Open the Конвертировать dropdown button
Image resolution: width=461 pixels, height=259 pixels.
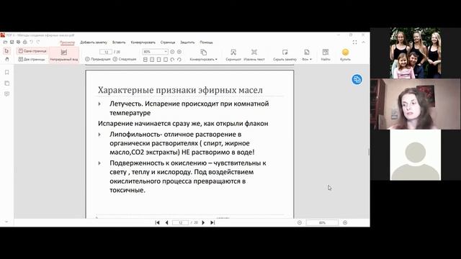pos(203,55)
